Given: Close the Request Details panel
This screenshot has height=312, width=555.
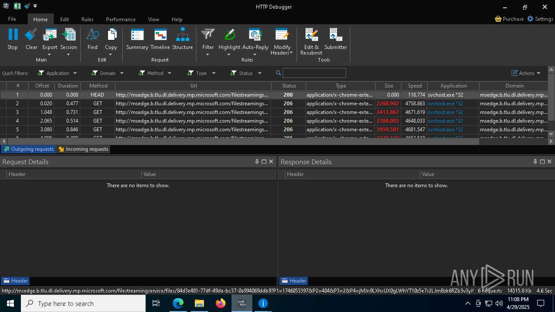Looking at the screenshot, I should [271, 162].
